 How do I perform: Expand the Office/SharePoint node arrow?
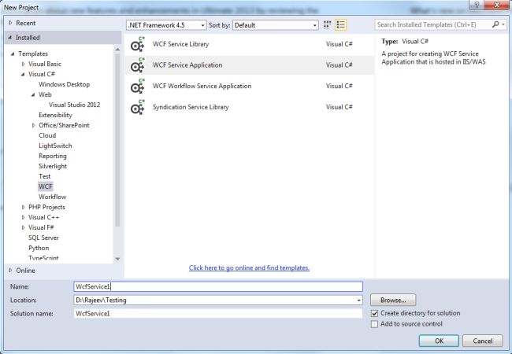33,125
